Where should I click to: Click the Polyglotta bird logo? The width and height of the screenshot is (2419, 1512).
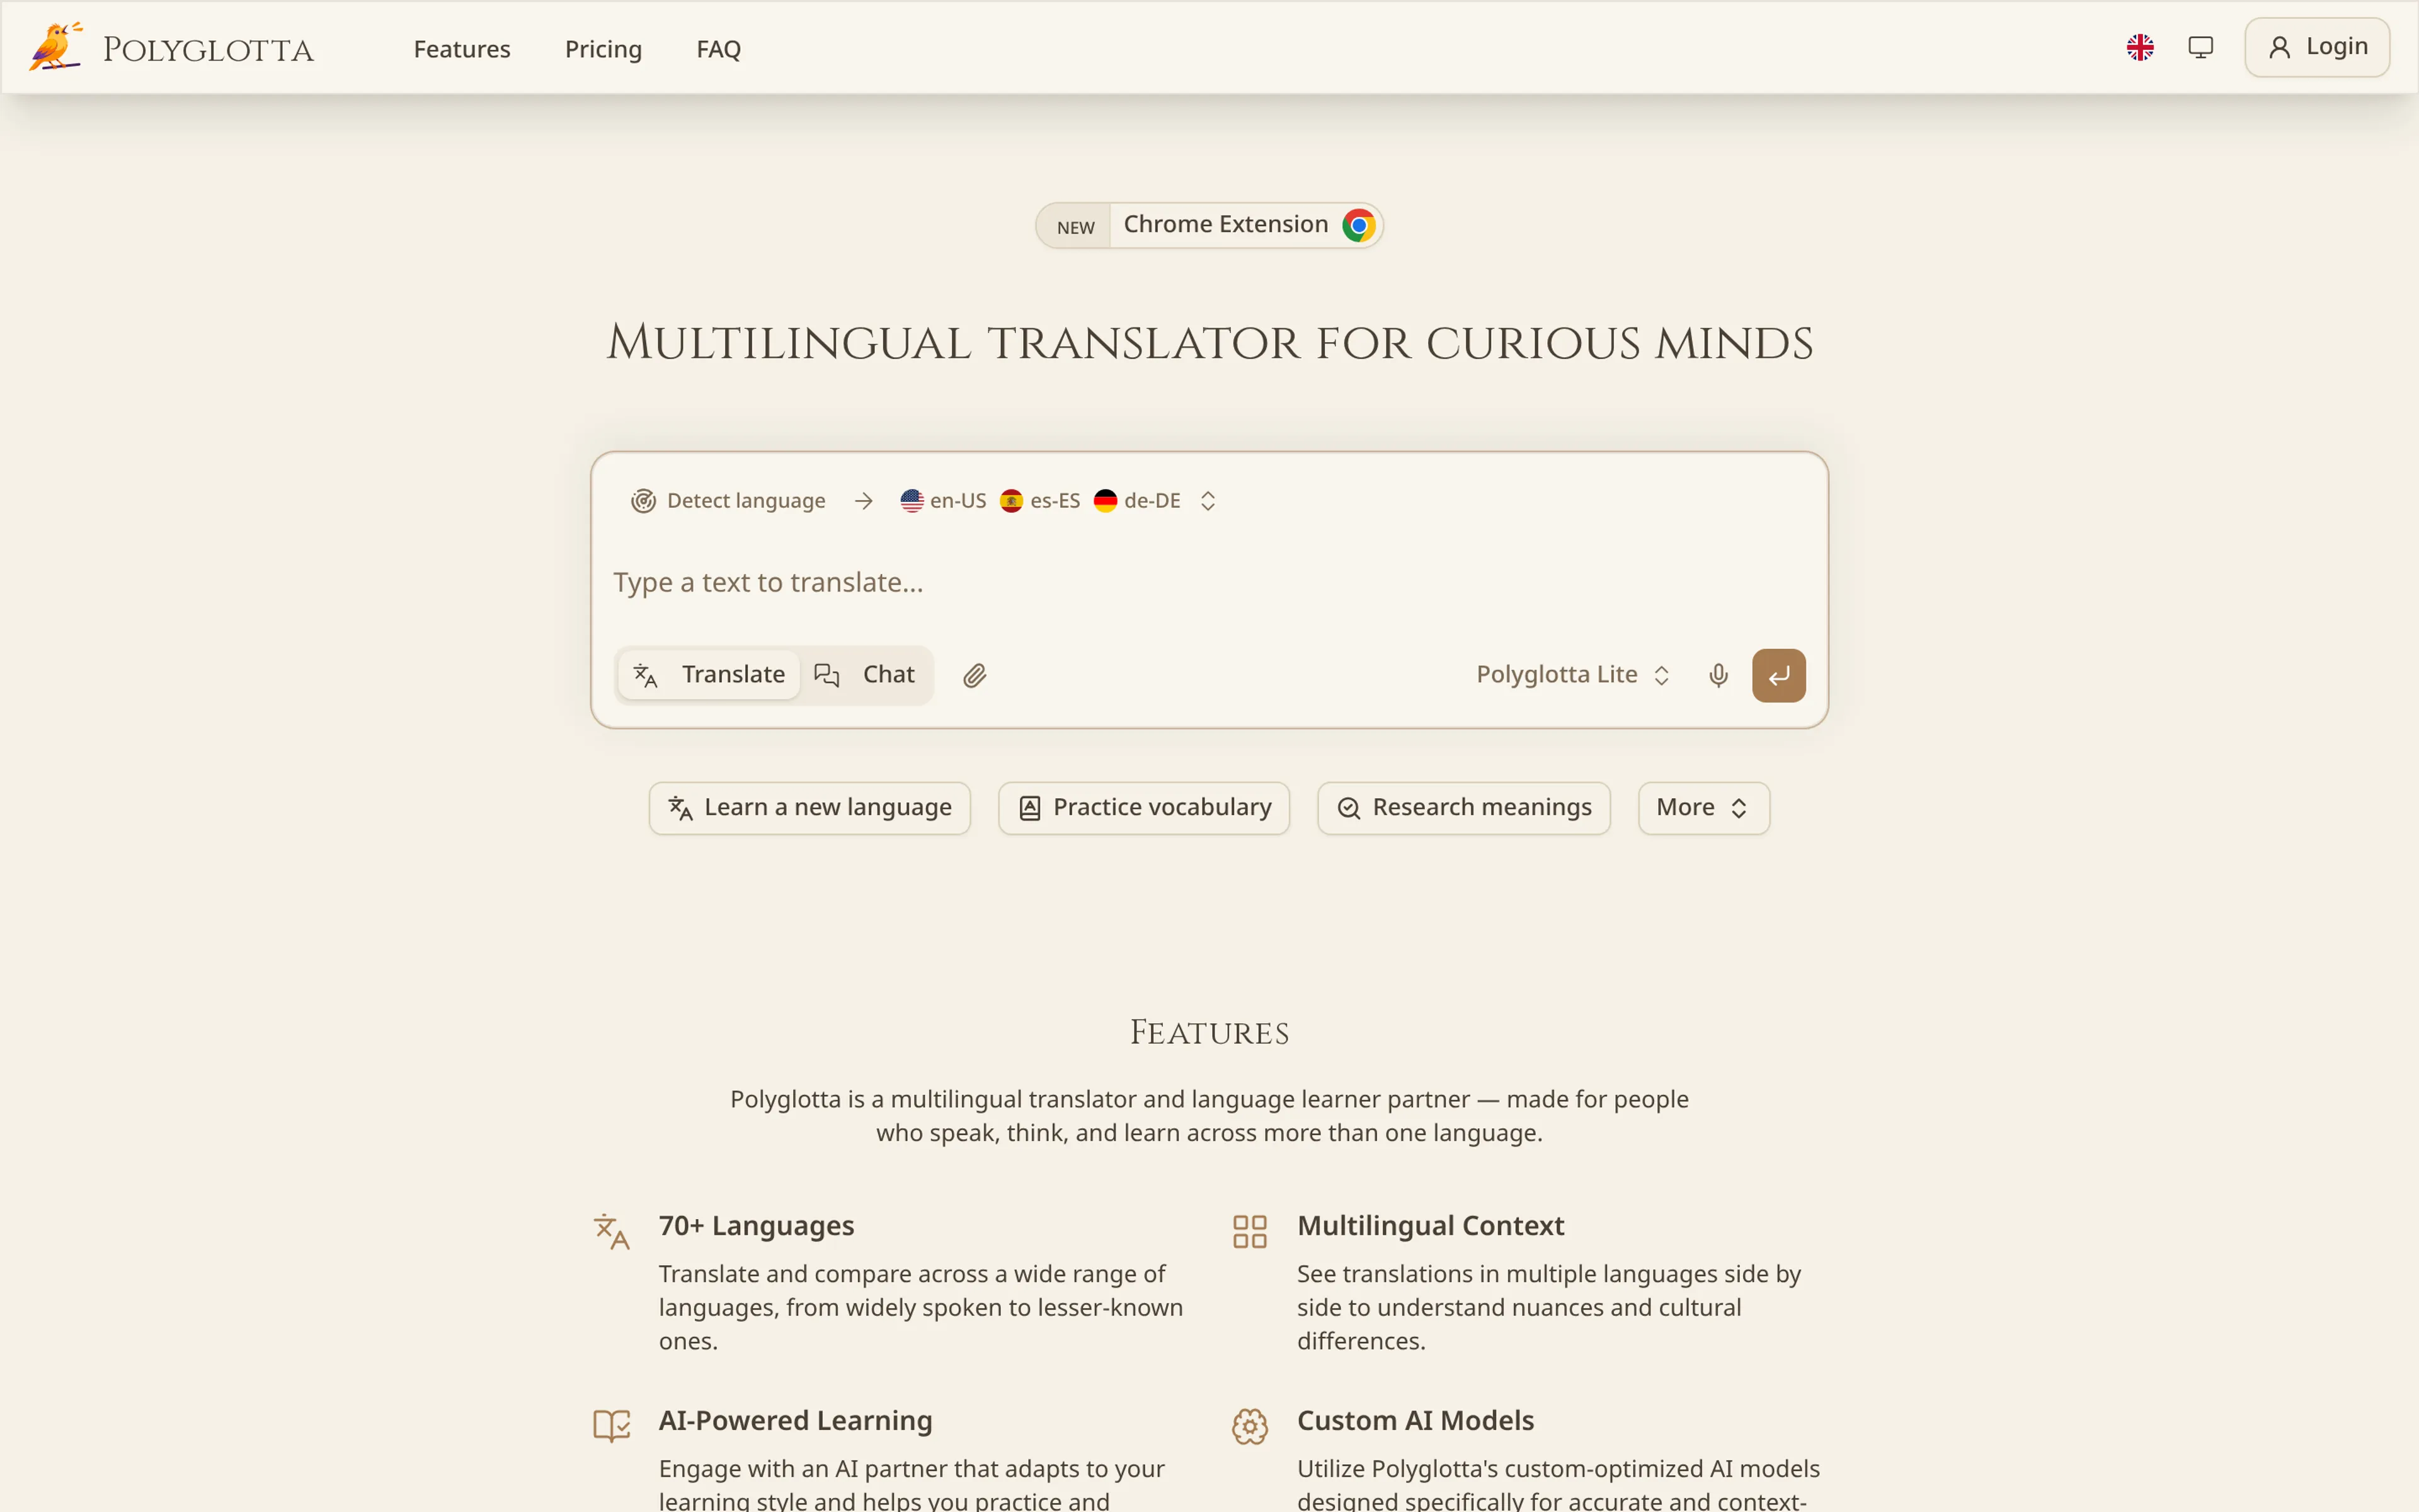[56, 47]
